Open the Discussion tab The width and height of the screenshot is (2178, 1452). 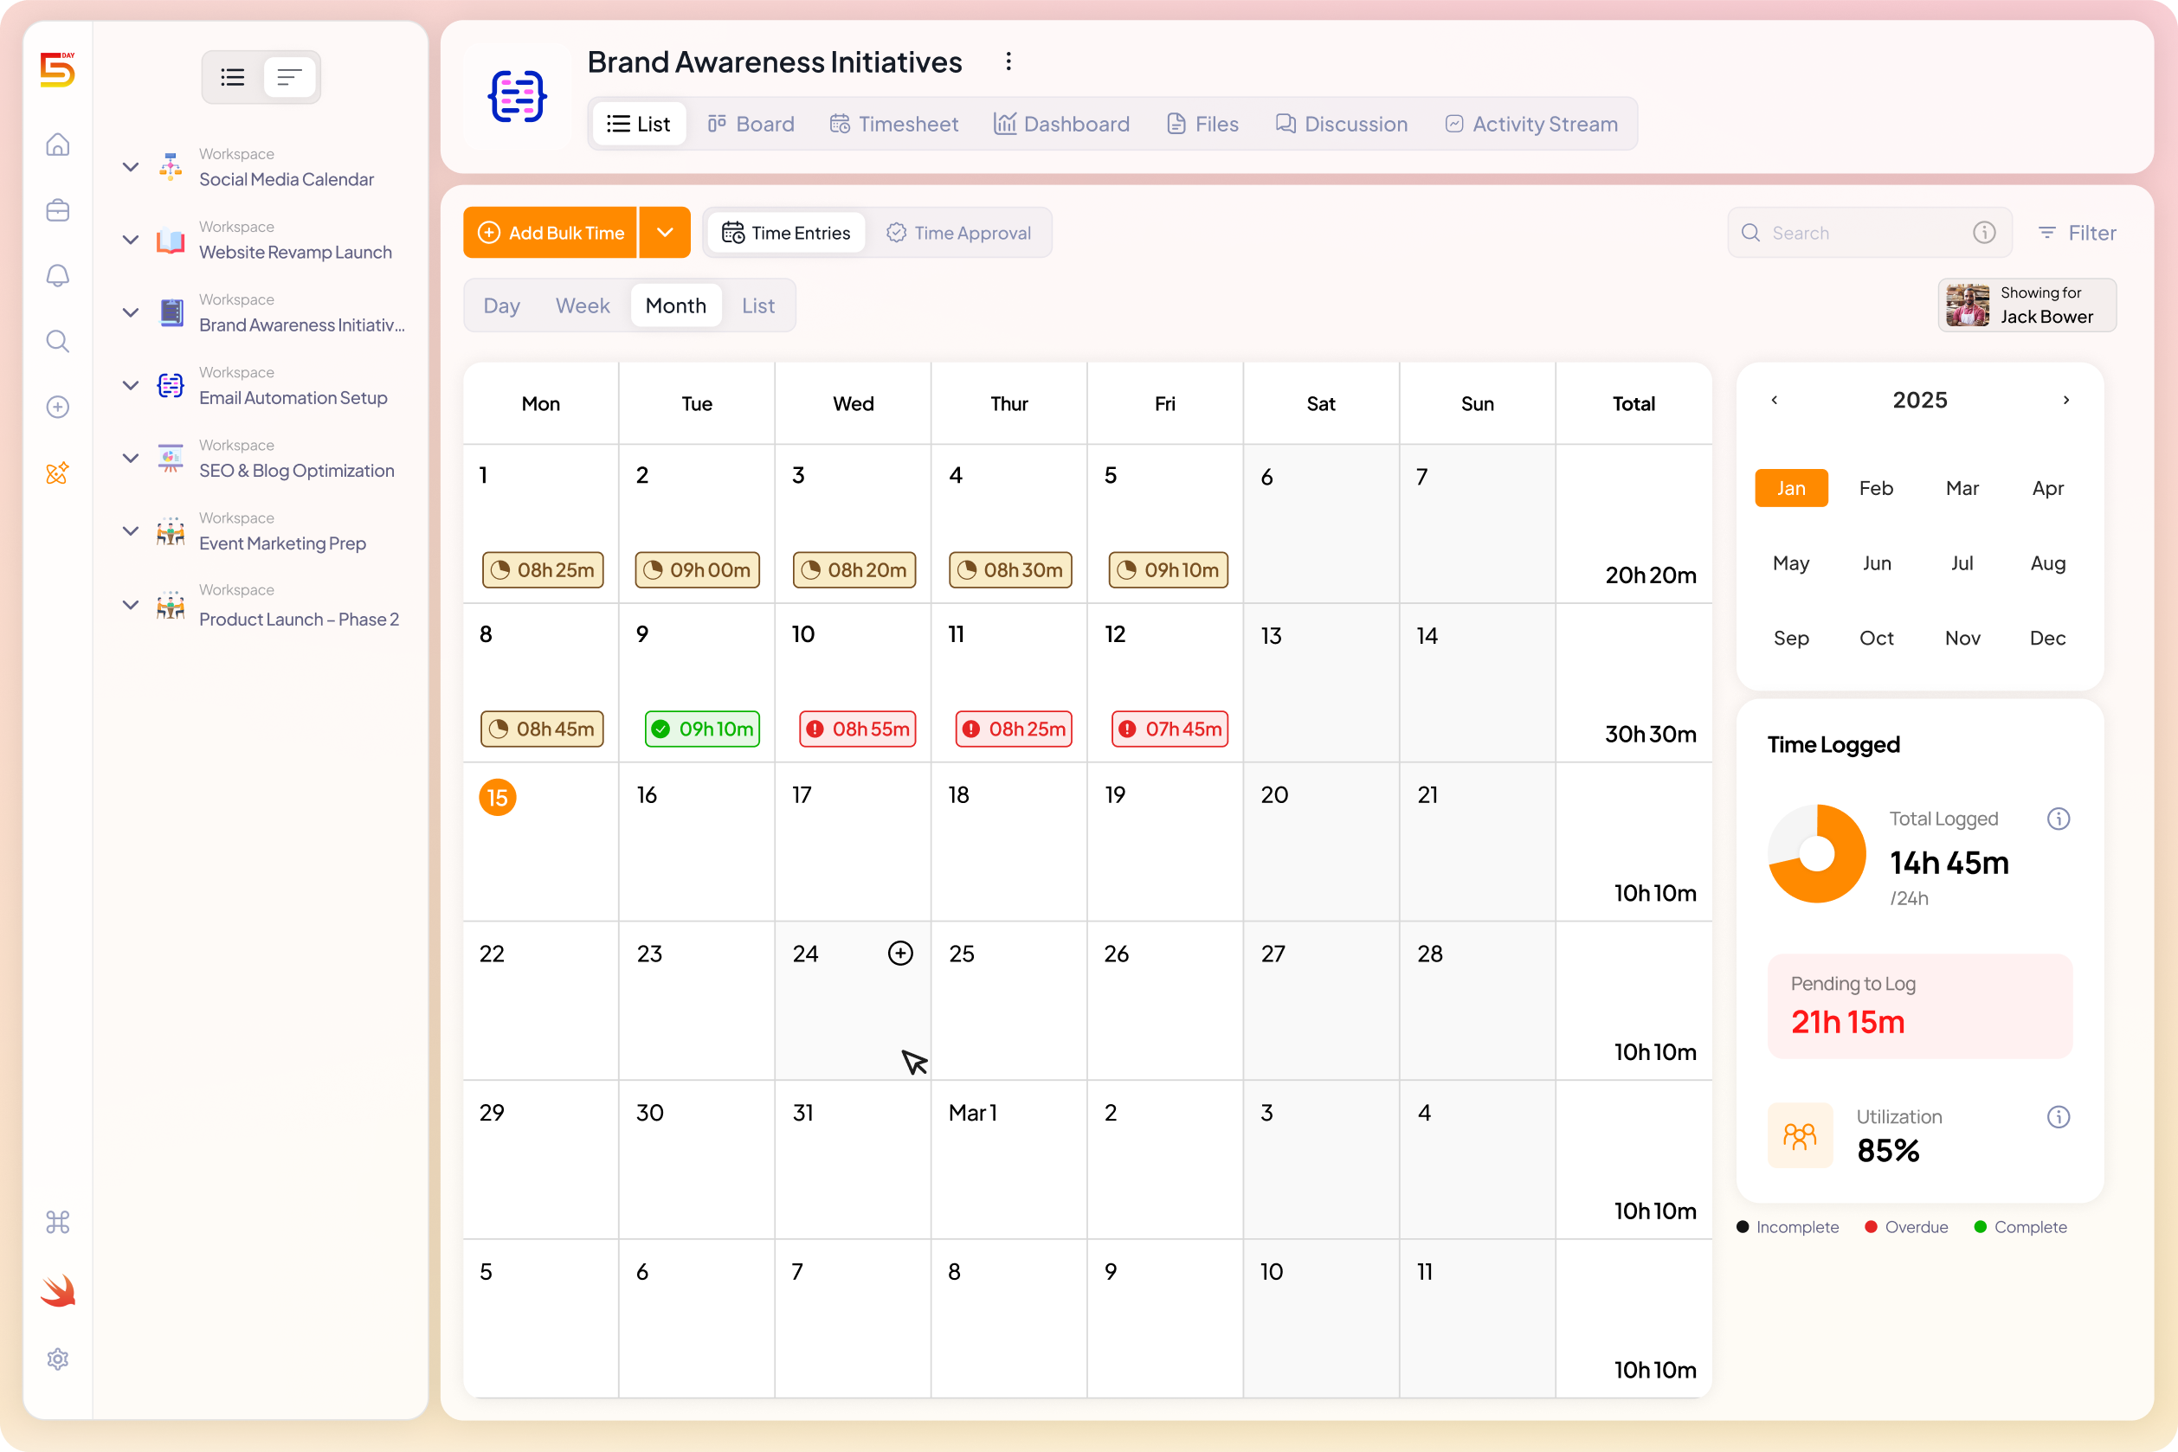[x=1342, y=123]
